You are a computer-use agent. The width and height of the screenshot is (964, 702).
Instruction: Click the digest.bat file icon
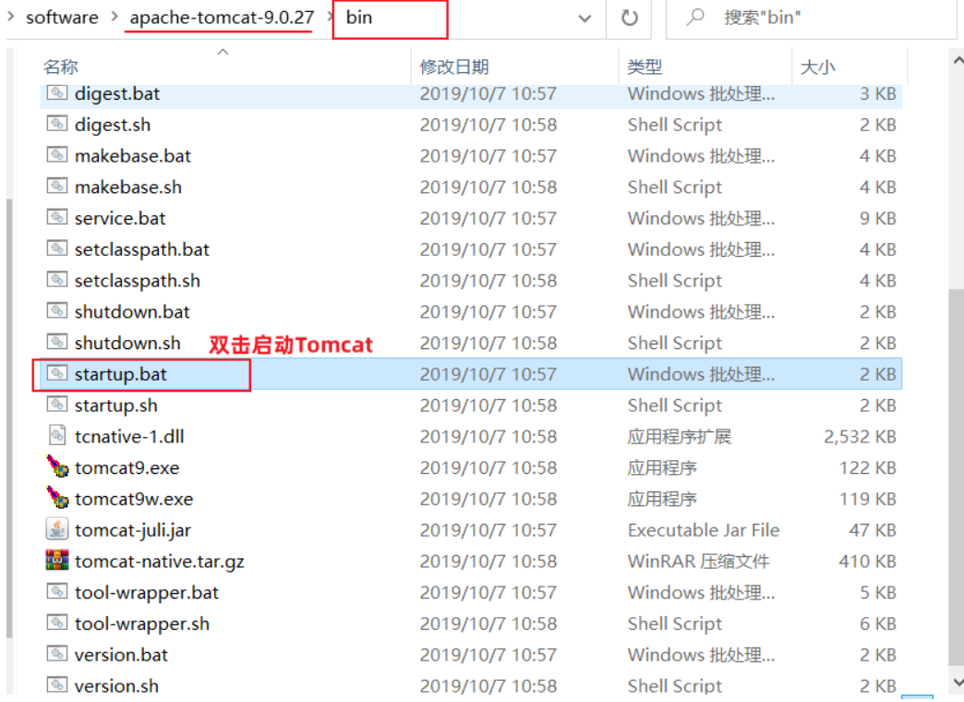(57, 93)
